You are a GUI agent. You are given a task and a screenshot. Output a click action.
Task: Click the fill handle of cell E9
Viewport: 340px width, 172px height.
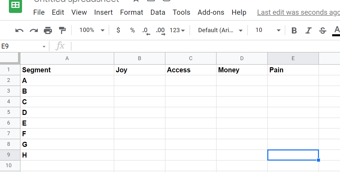[x=318, y=160]
